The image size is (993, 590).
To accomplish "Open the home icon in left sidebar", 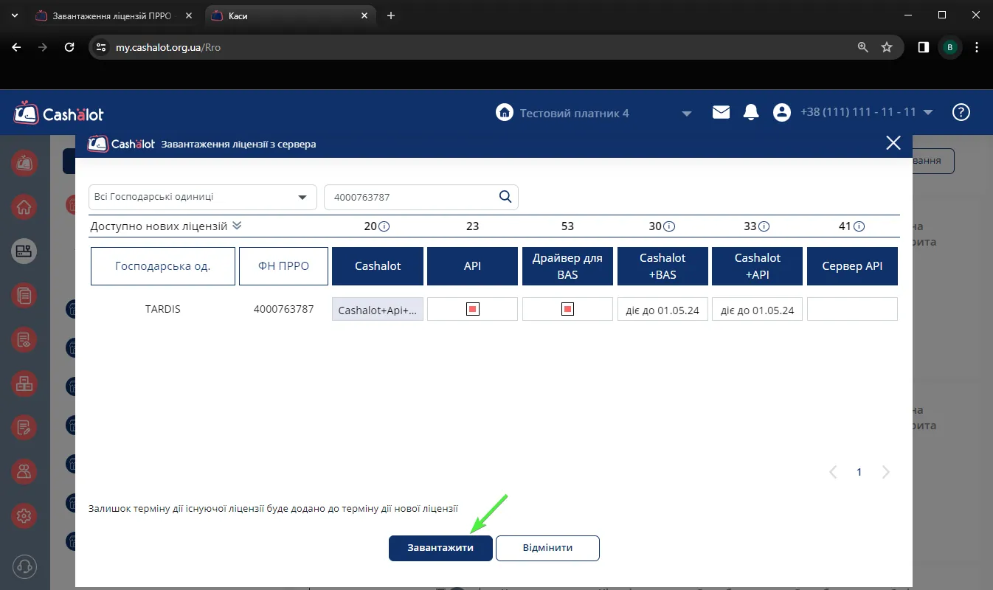I will pos(24,207).
